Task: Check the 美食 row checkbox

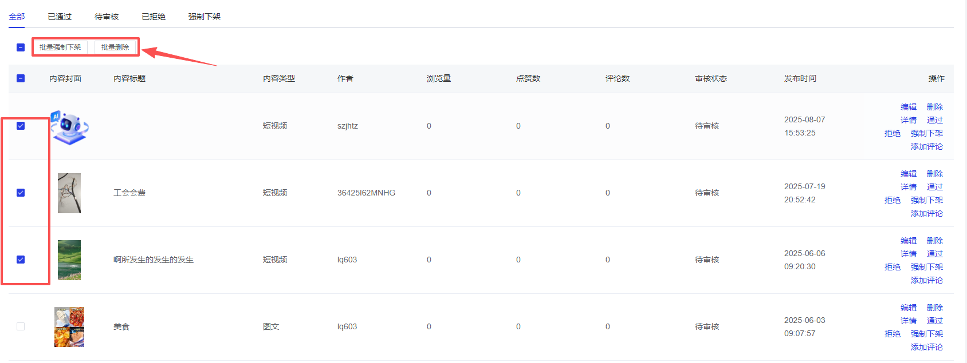Action: (x=21, y=326)
